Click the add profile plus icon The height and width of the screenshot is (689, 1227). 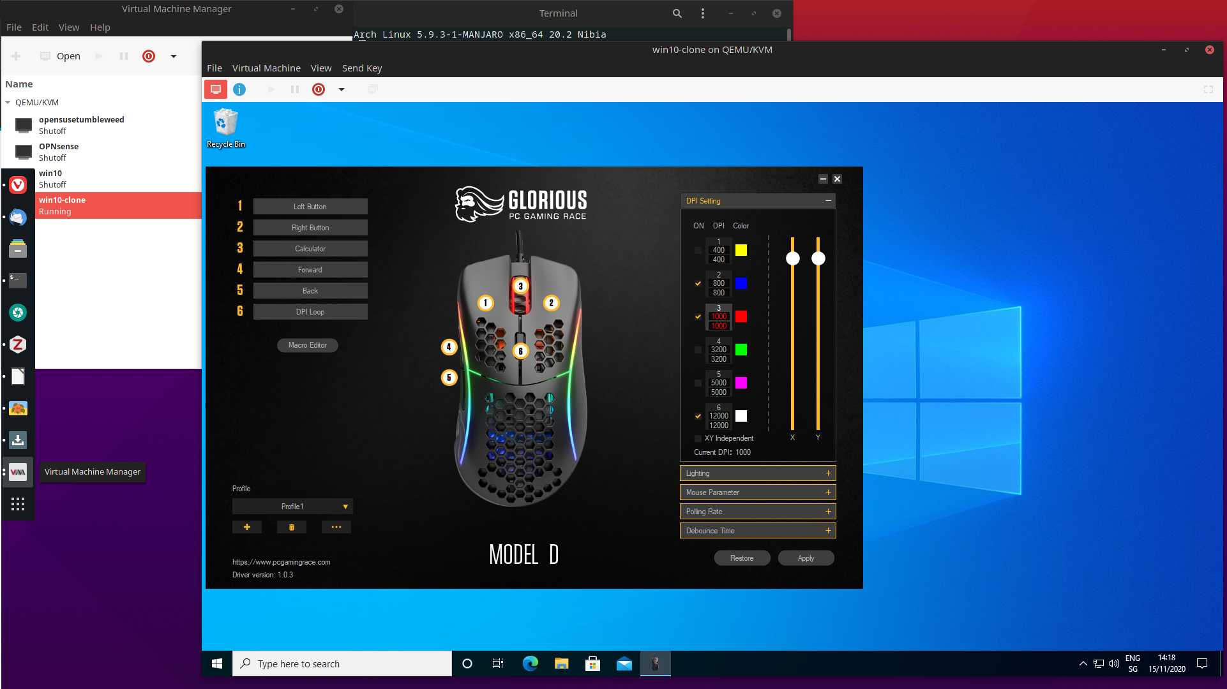[247, 527]
